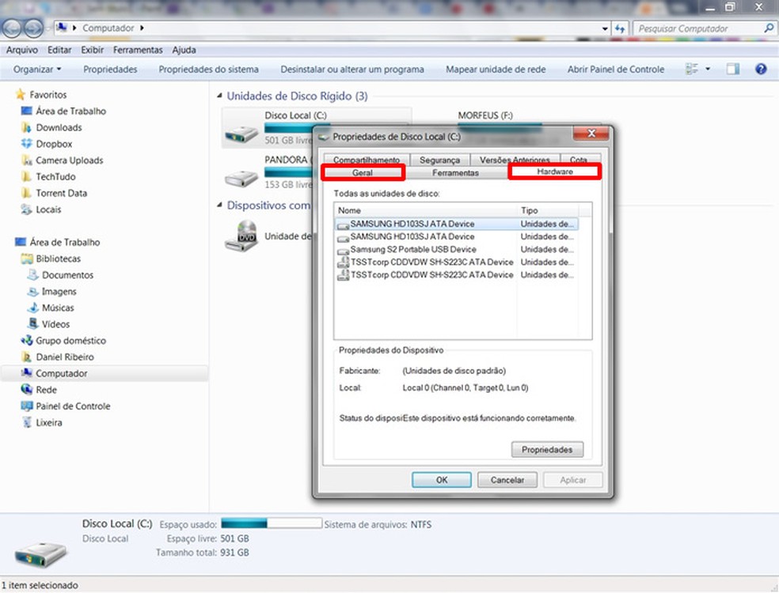Click the Grupo doméstico icon
Viewport: 779px width, 593px height.
(x=26, y=341)
